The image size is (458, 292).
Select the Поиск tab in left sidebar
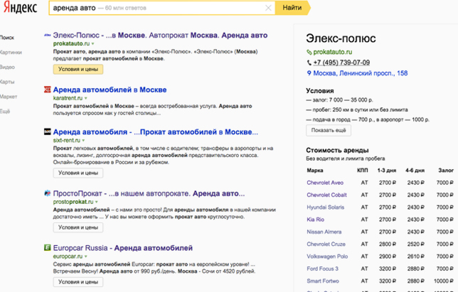(7, 38)
